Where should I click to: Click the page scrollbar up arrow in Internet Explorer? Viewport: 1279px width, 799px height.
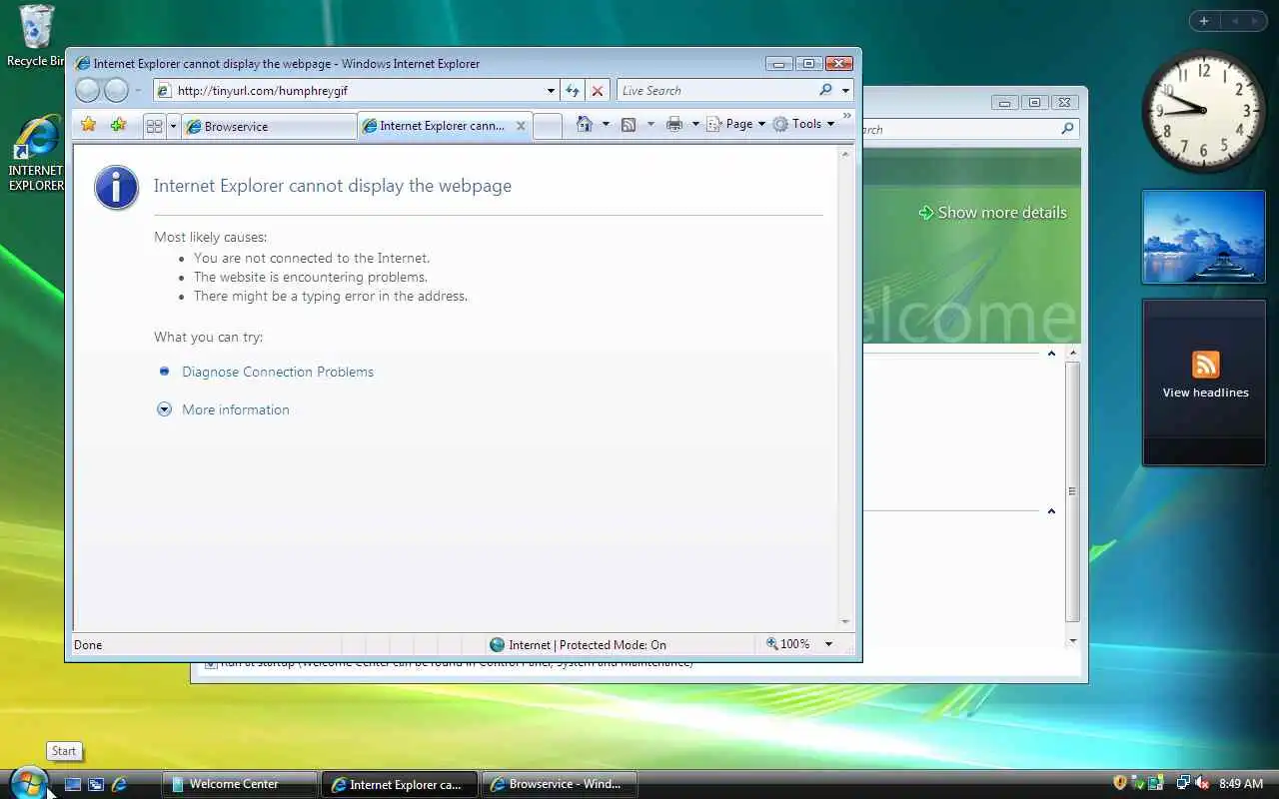[845, 155]
